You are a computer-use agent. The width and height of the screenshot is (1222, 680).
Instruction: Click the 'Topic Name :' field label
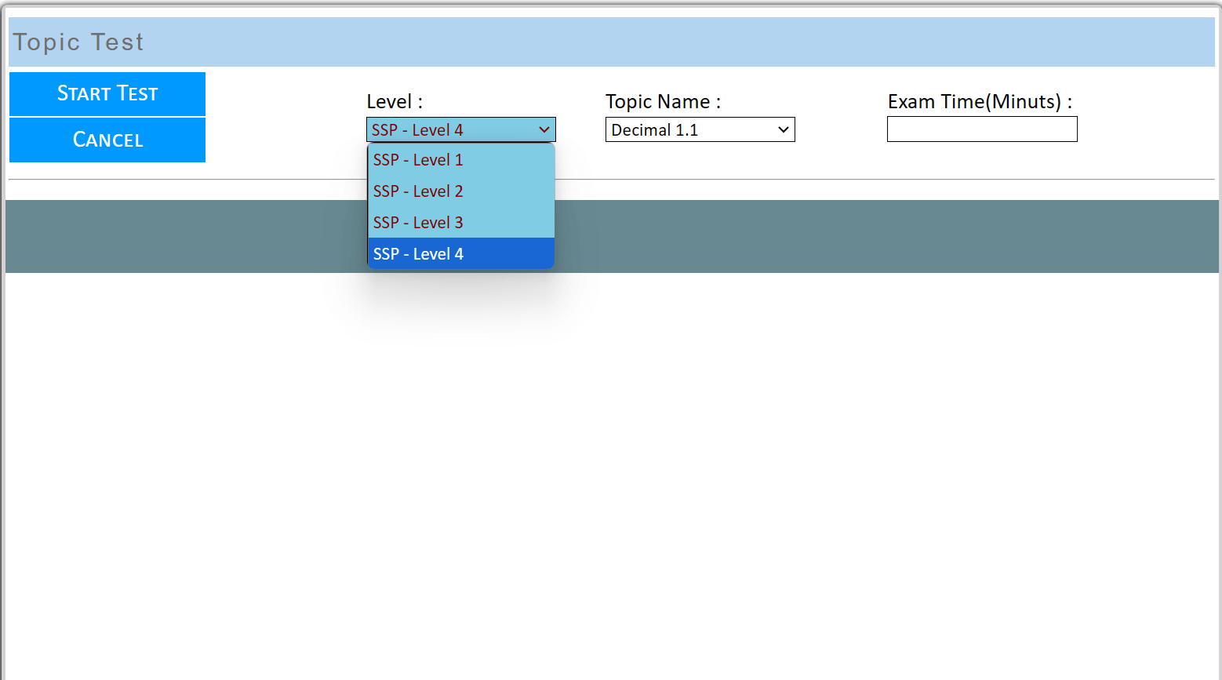(663, 102)
